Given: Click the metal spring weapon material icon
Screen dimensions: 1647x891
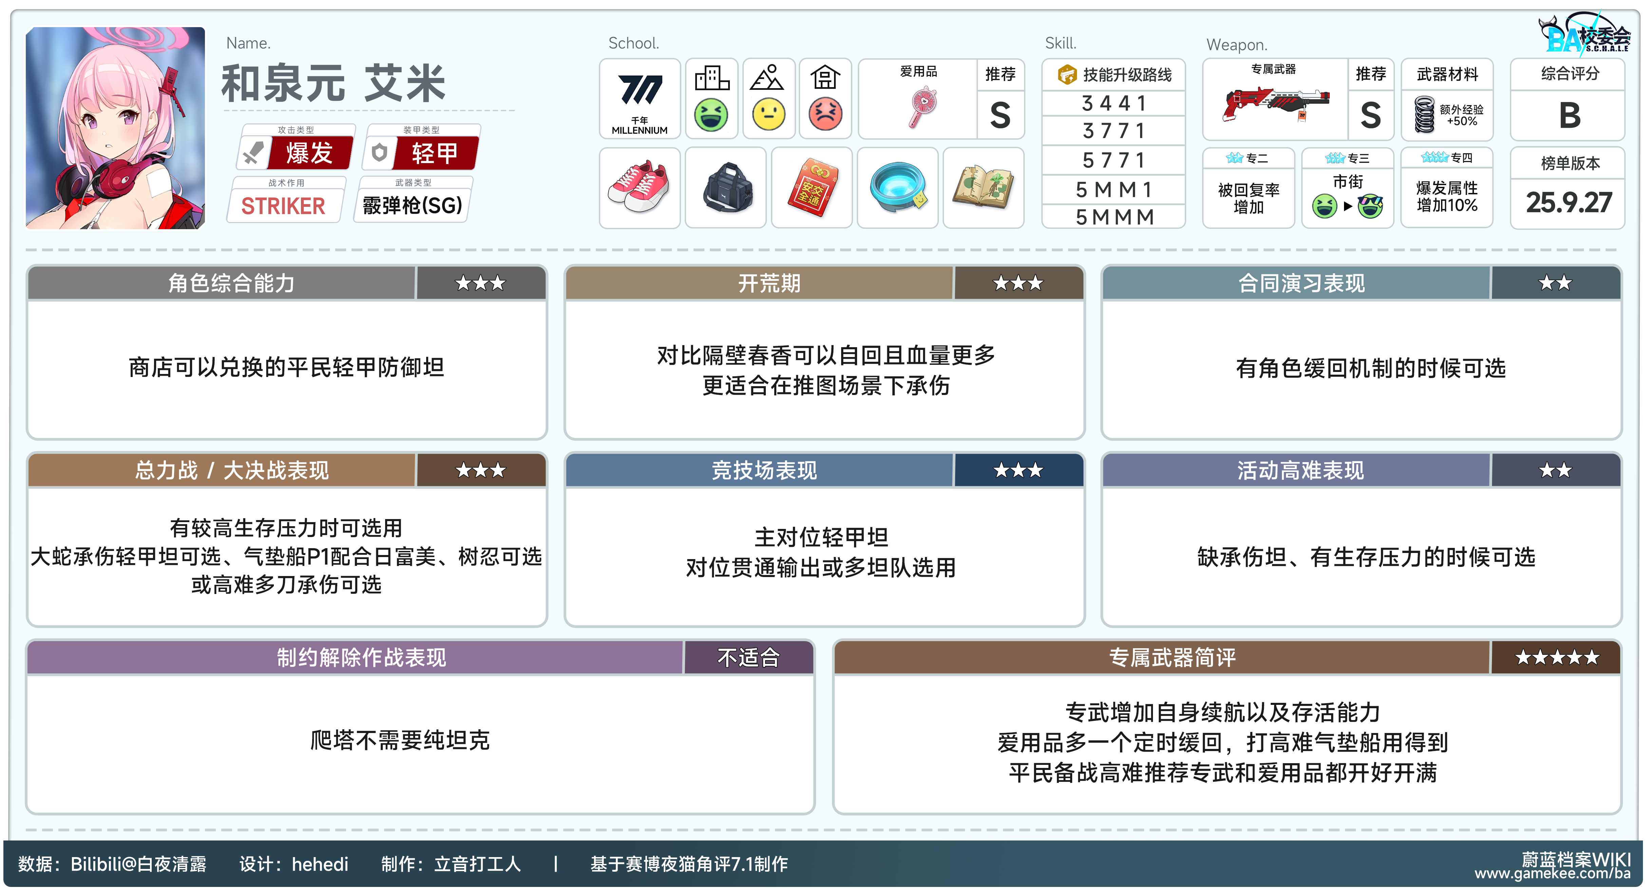Looking at the screenshot, I should tap(1424, 115).
